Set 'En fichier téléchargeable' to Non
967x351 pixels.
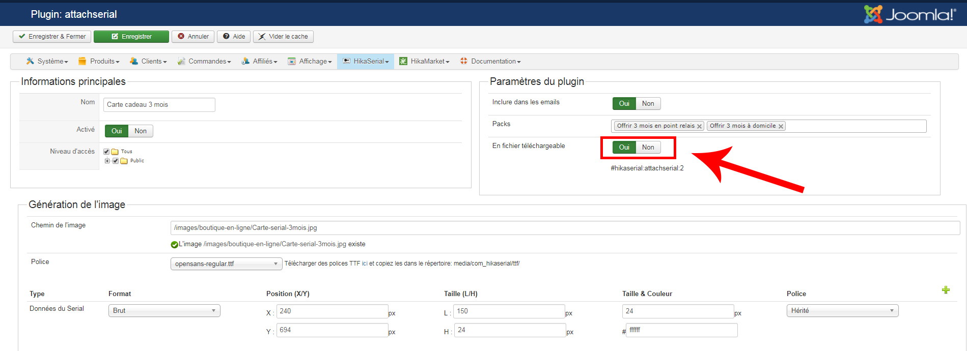[648, 148]
